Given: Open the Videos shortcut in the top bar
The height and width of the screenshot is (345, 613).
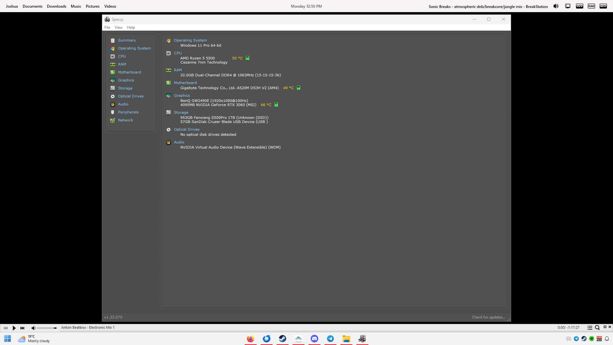Looking at the screenshot, I should [x=110, y=6].
